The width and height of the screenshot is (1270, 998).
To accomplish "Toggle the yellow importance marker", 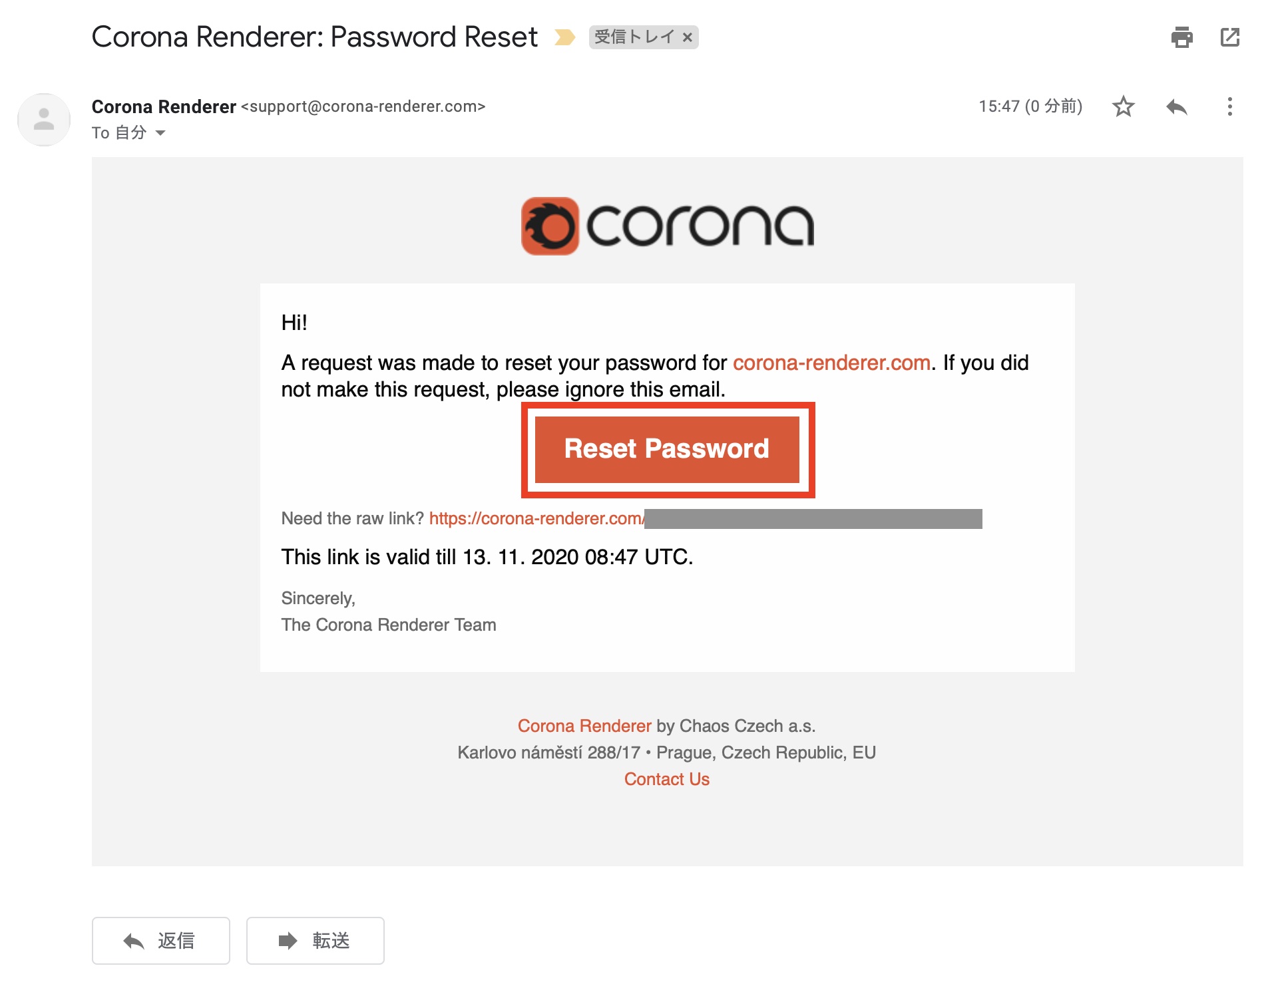I will pos(564,37).
